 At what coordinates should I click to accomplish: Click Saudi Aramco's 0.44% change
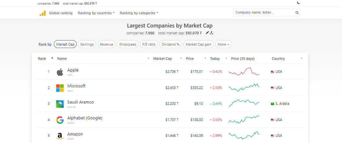coord(216,104)
